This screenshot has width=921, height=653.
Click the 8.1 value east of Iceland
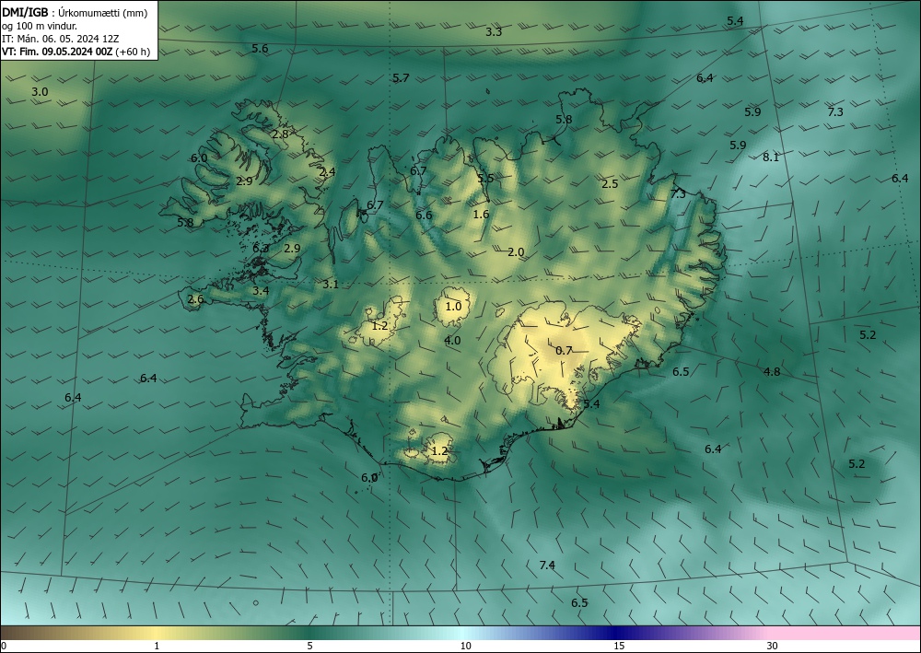[771, 157]
